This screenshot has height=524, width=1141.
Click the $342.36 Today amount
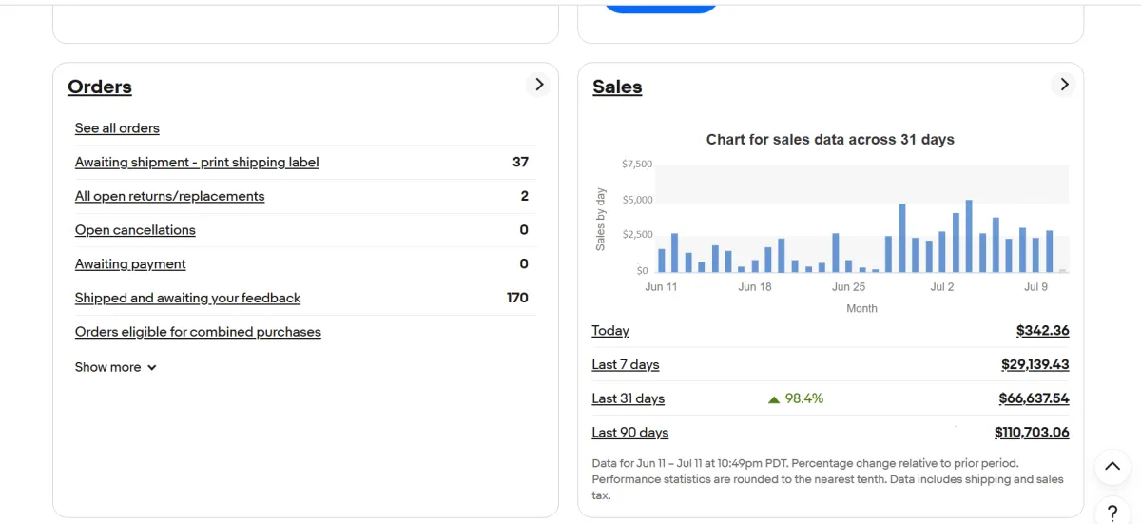click(1042, 331)
